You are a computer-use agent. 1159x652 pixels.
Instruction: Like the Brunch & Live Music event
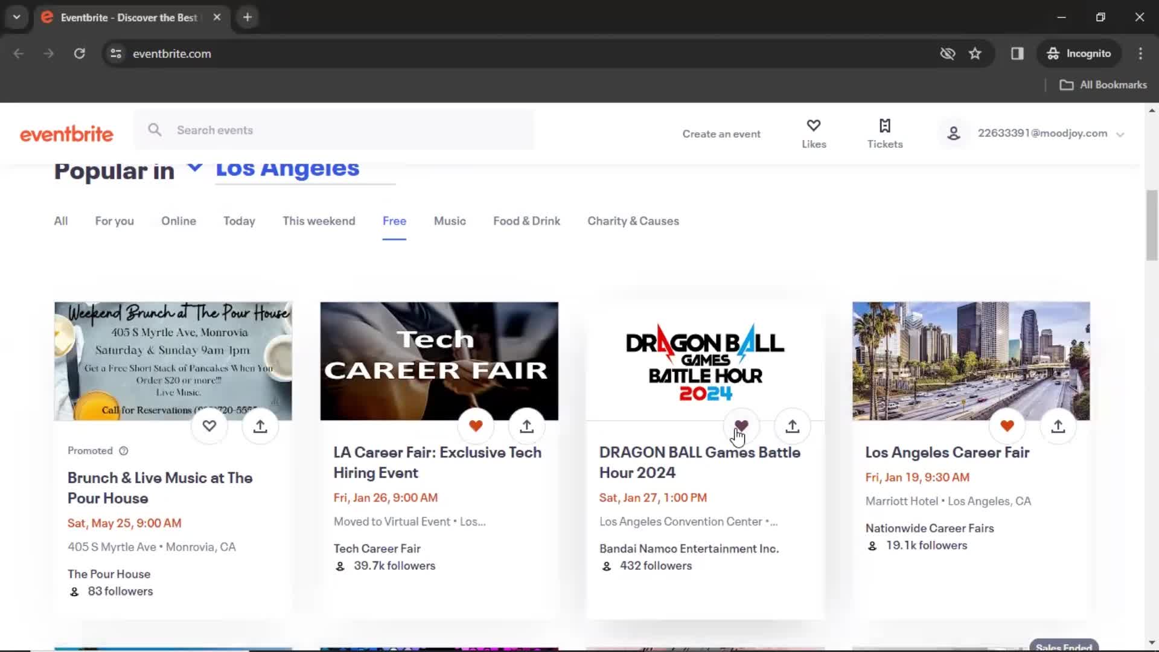pos(209,426)
